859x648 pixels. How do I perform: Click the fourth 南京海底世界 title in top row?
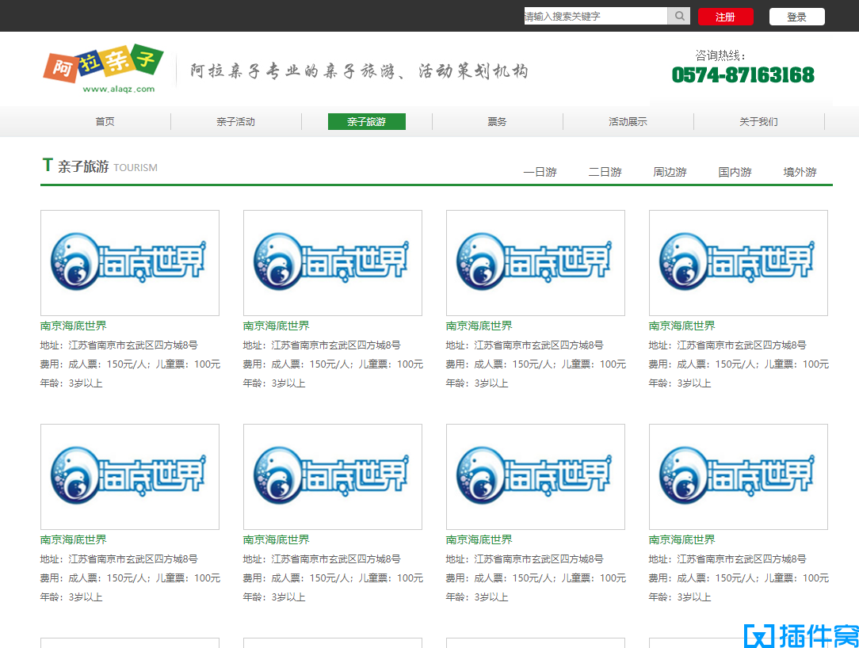point(681,326)
